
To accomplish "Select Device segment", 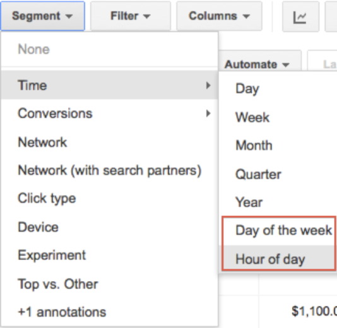I will (110, 227).
